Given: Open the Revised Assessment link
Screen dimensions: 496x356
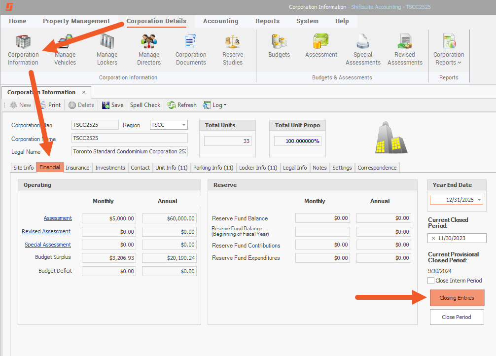Looking at the screenshot, I should 46,231.
